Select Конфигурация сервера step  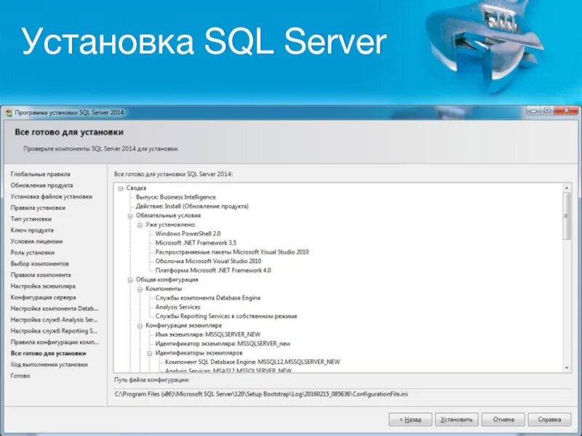pyautogui.click(x=43, y=297)
